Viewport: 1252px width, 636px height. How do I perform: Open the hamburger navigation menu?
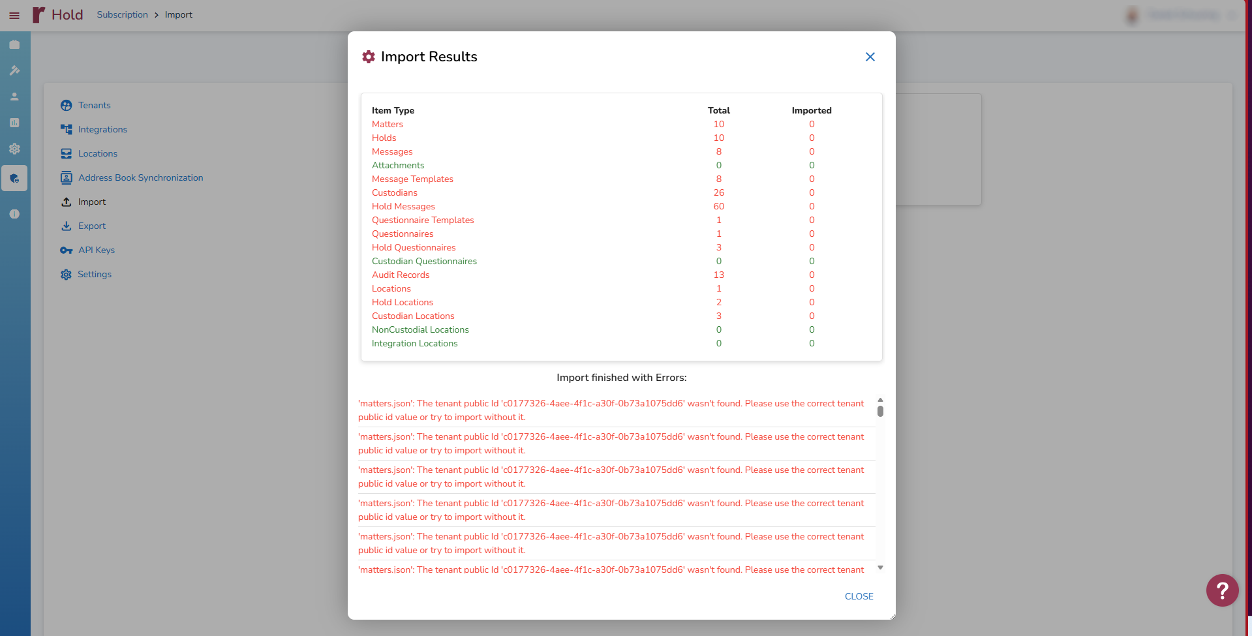pyautogui.click(x=14, y=15)
